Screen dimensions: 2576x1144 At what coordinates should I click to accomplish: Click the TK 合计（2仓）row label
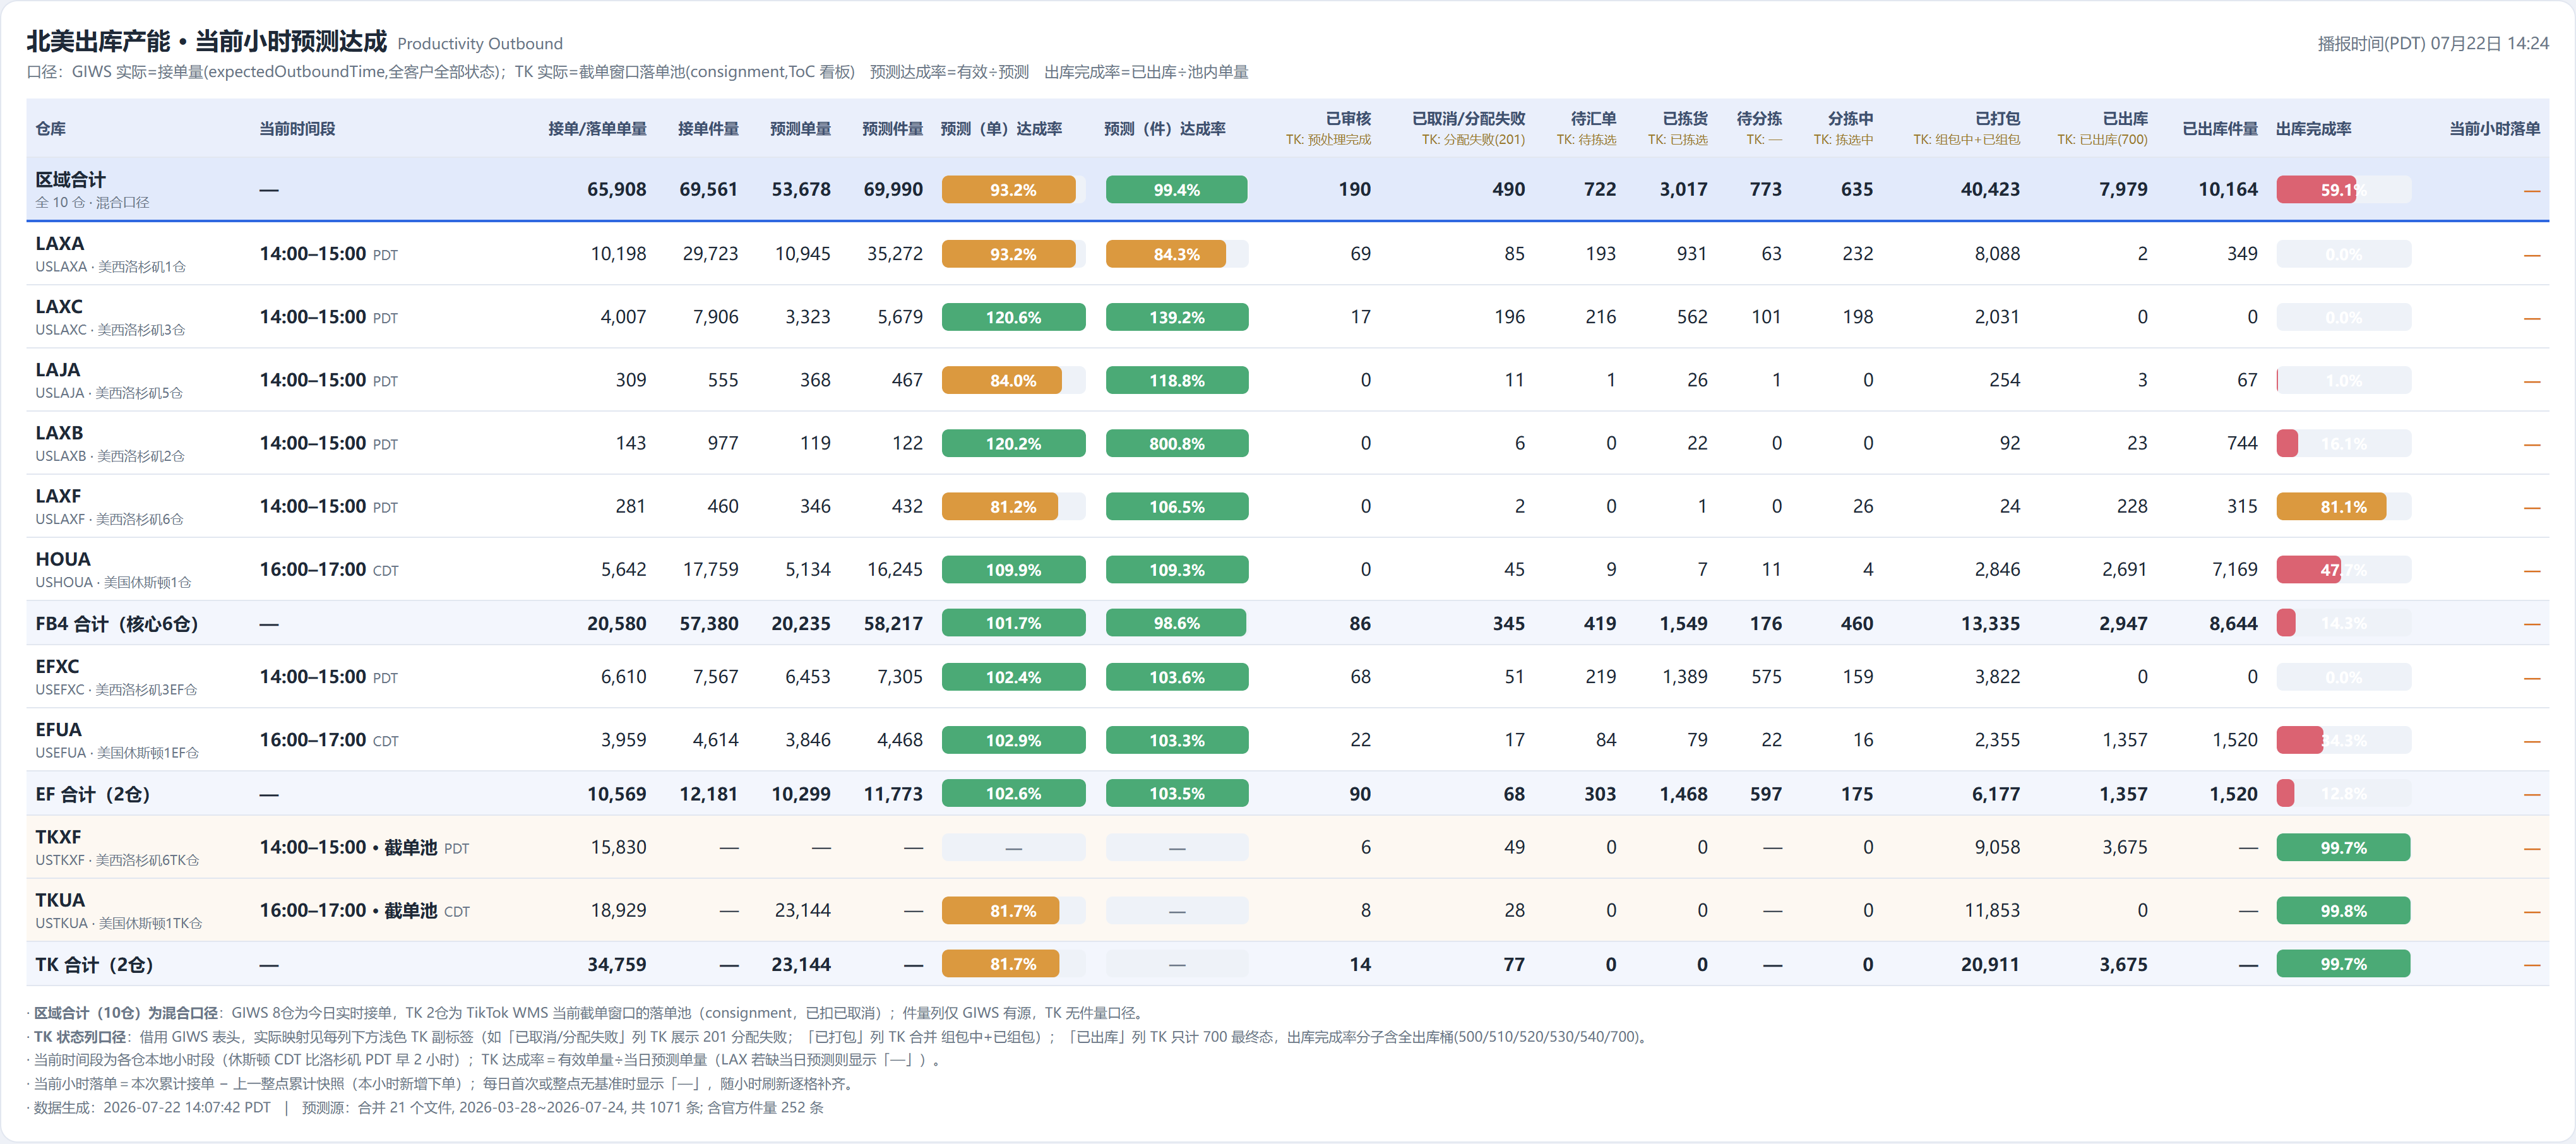(x=94, y=965)
